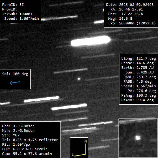Click the 'Mag: 16.6 G' entry

[120, 19]
